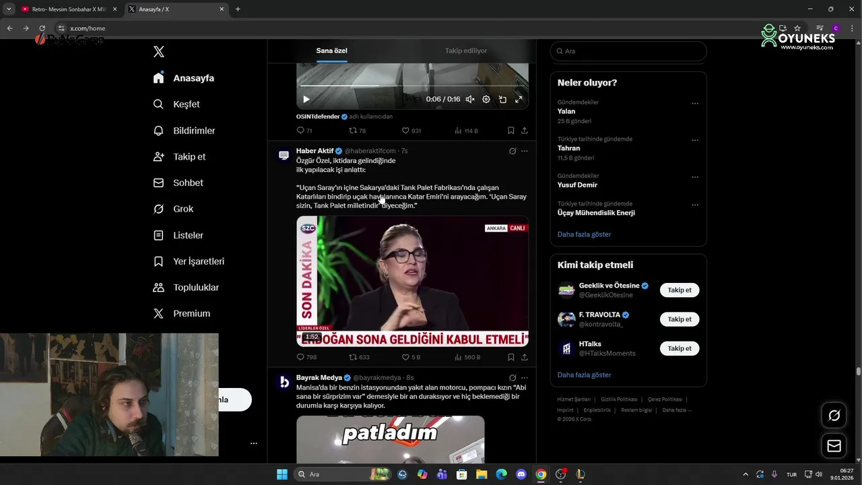Open Grok floating button at bottom right
Screen dimensions: 862x485
coord(834,416)
